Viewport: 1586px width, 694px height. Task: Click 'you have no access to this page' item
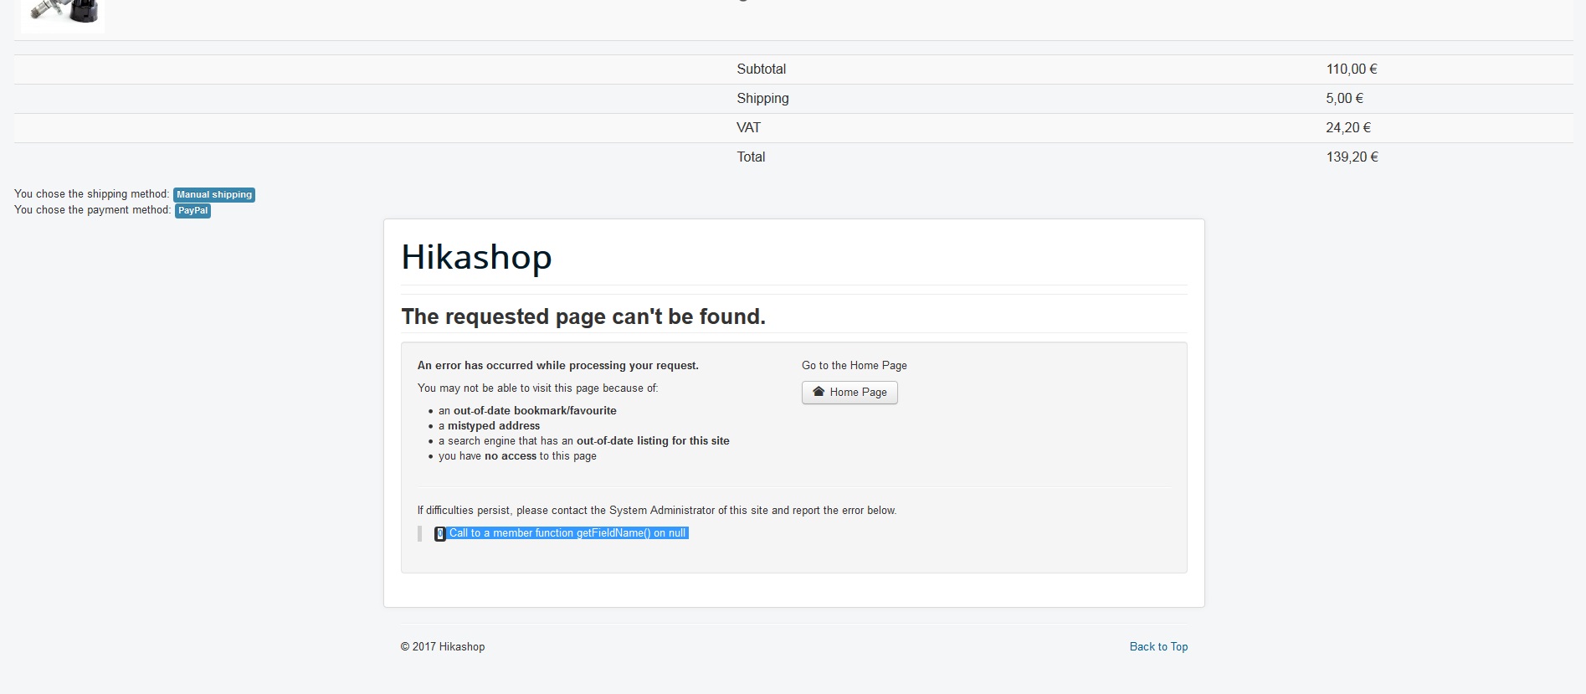tap(517, 456)
